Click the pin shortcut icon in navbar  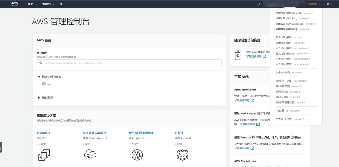[61, 4]
